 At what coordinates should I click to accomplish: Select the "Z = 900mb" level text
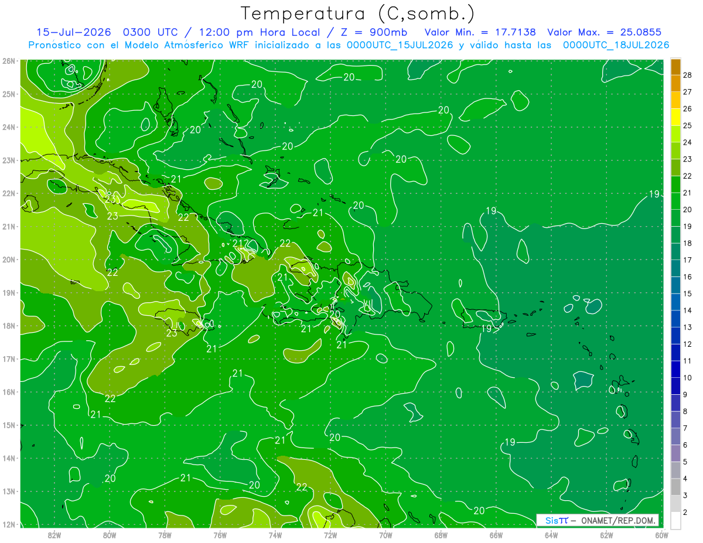tap(373, 32)
